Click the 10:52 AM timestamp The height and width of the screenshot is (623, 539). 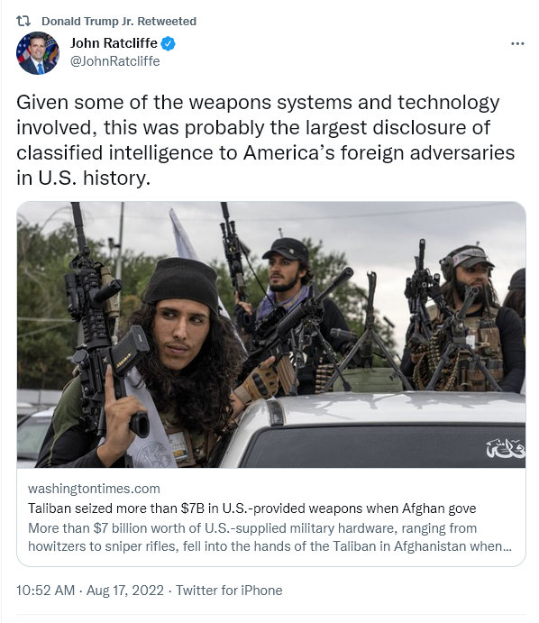click(x=45, y=591)
